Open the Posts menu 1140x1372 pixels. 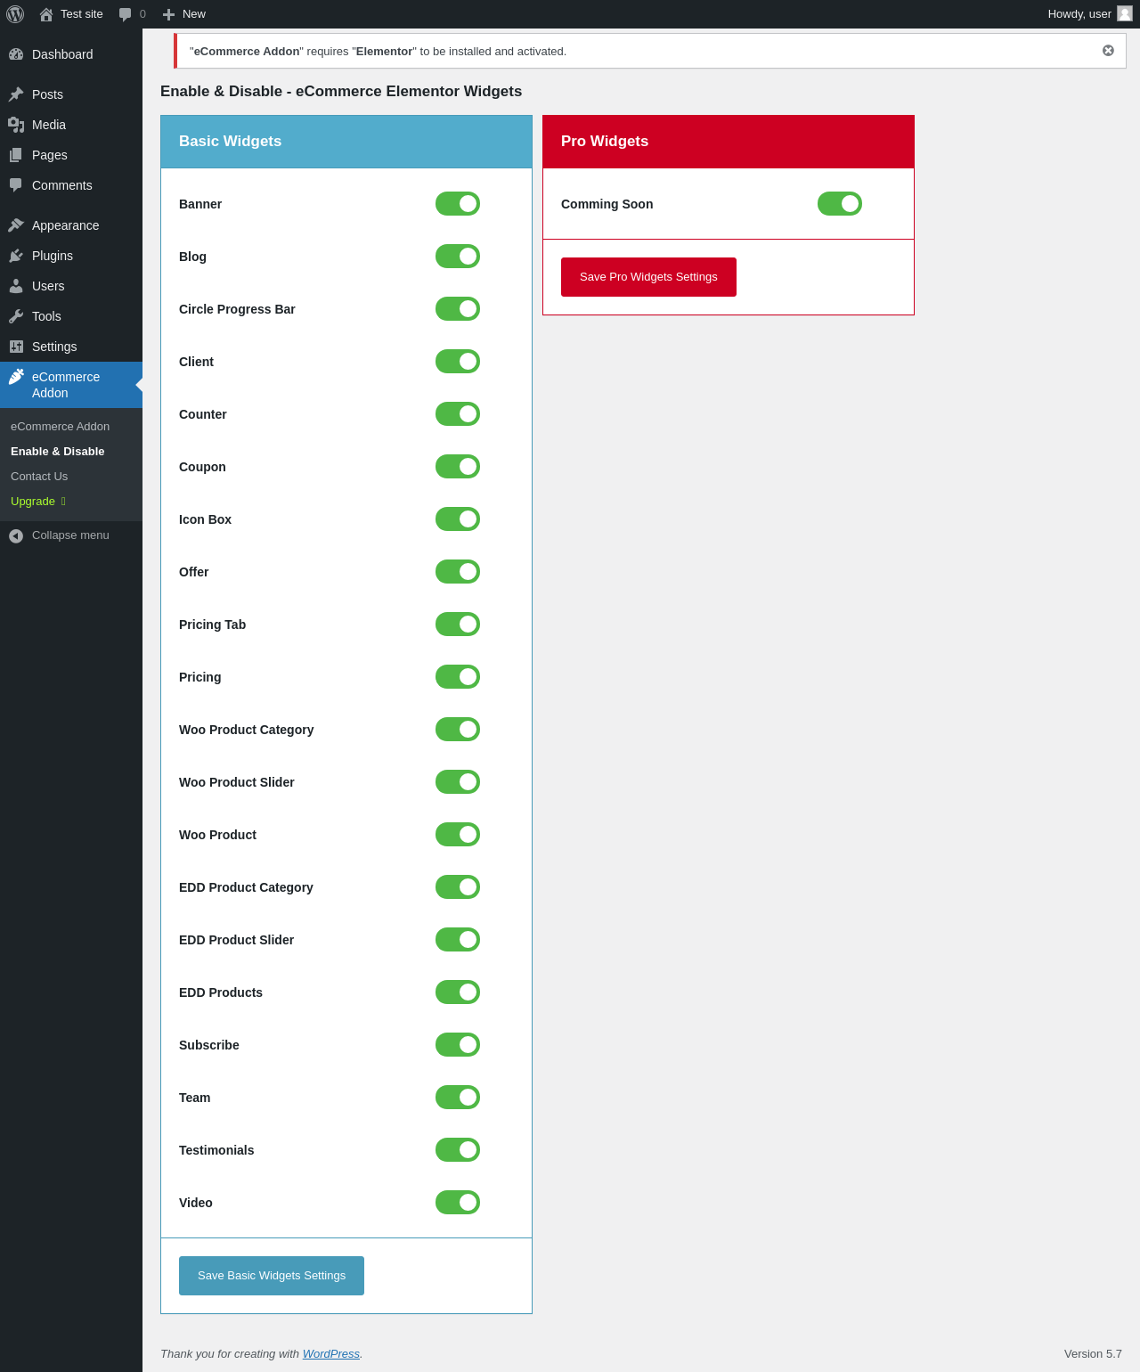[71, 94]
